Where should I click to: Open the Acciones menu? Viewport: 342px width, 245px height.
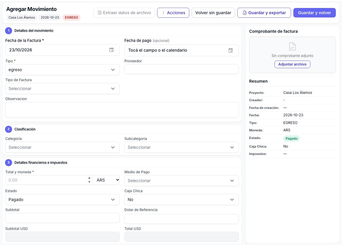tap(173, 13)
